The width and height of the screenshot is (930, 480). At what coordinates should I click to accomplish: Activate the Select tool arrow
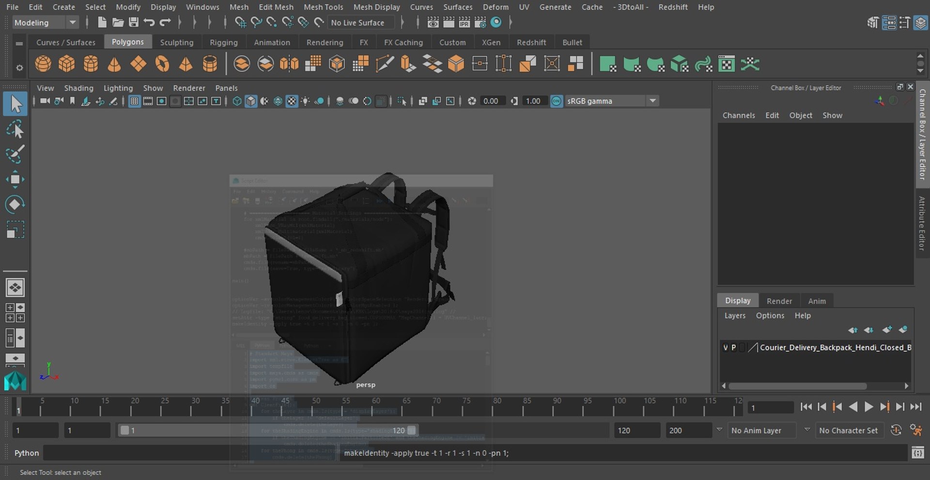(15, 104)
